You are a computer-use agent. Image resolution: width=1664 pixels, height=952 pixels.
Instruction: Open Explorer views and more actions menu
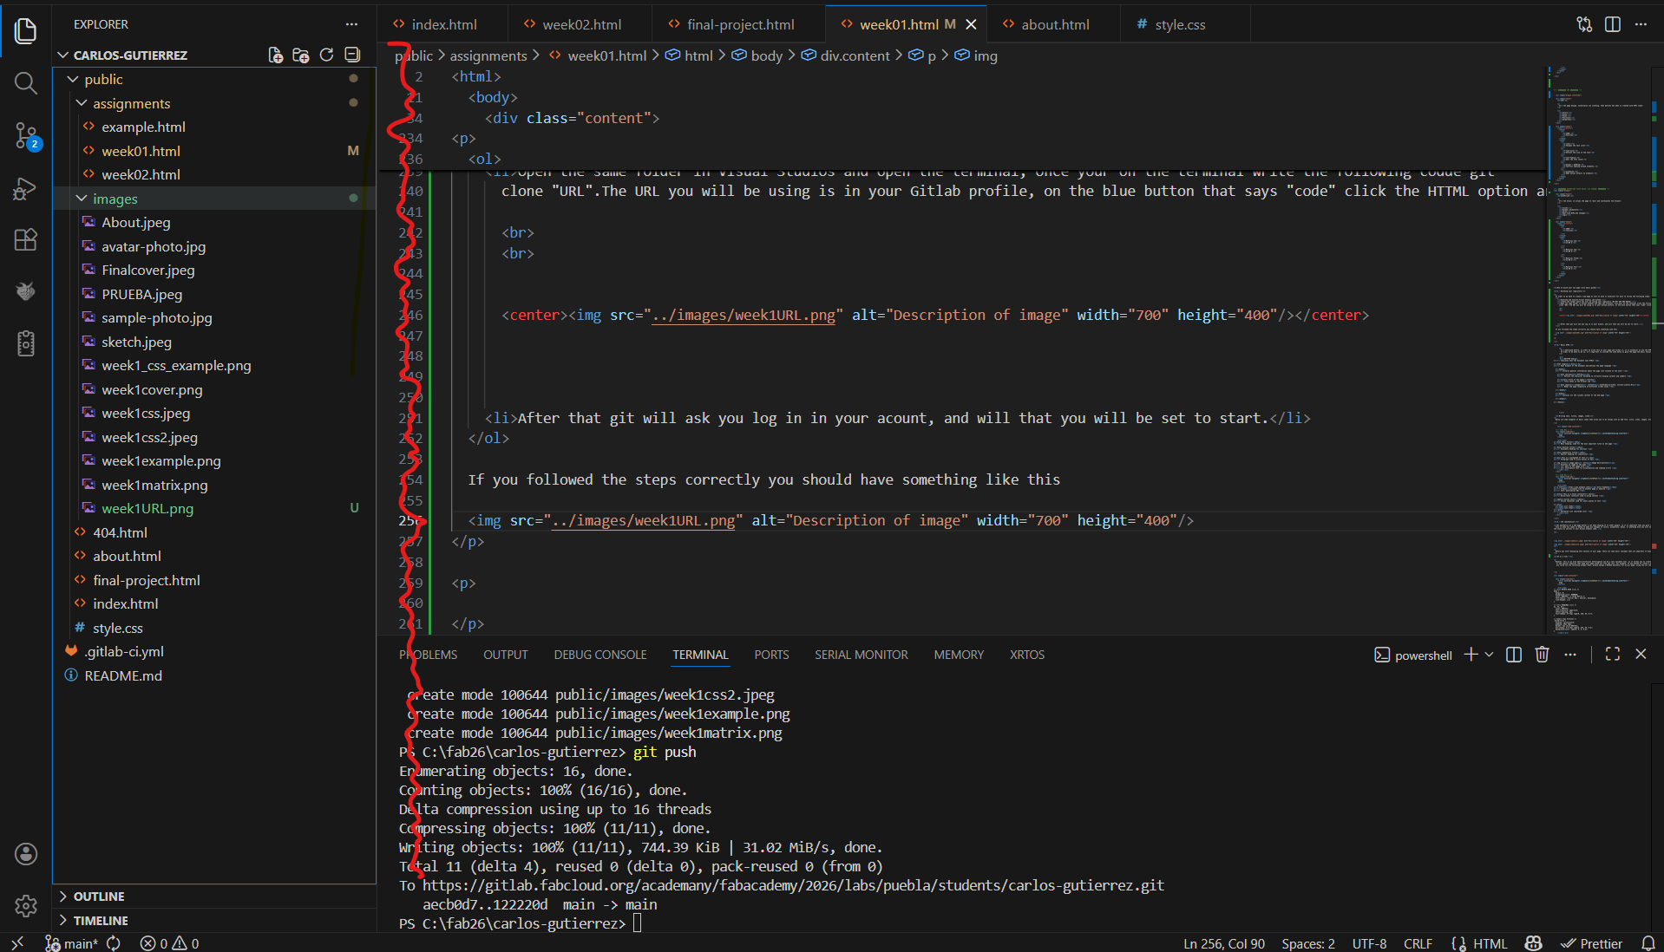351,24
